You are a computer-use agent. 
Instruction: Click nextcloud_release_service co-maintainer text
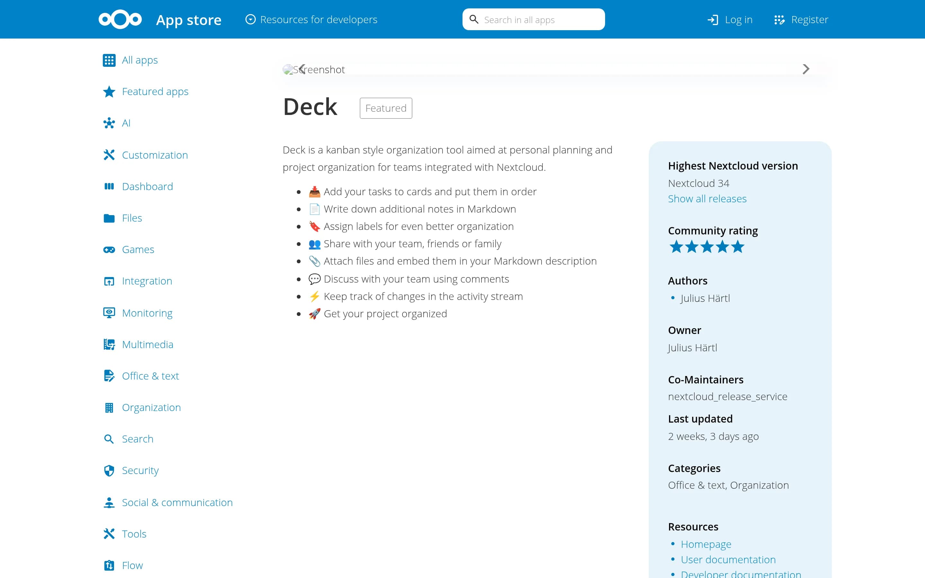tap(727, 397)
